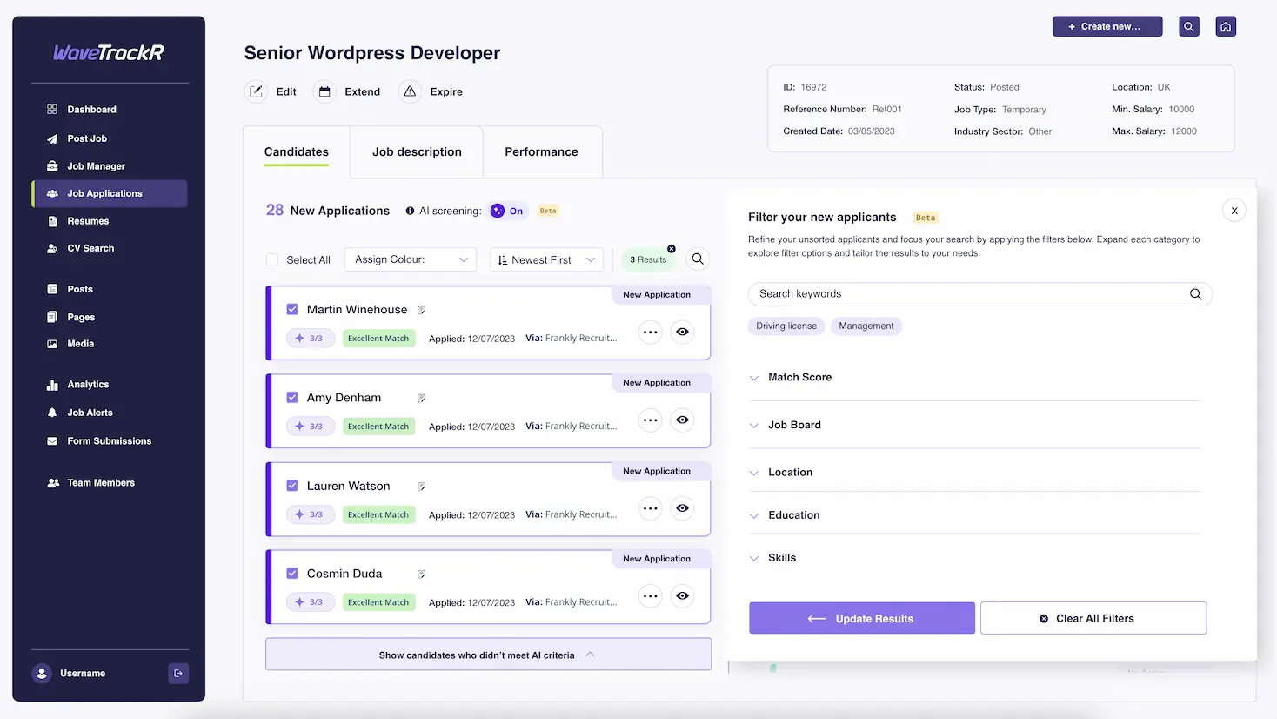The width and height of the screenshot is (1277, 719).
Task: Open the Analytics panel
Action: (88, 384)
